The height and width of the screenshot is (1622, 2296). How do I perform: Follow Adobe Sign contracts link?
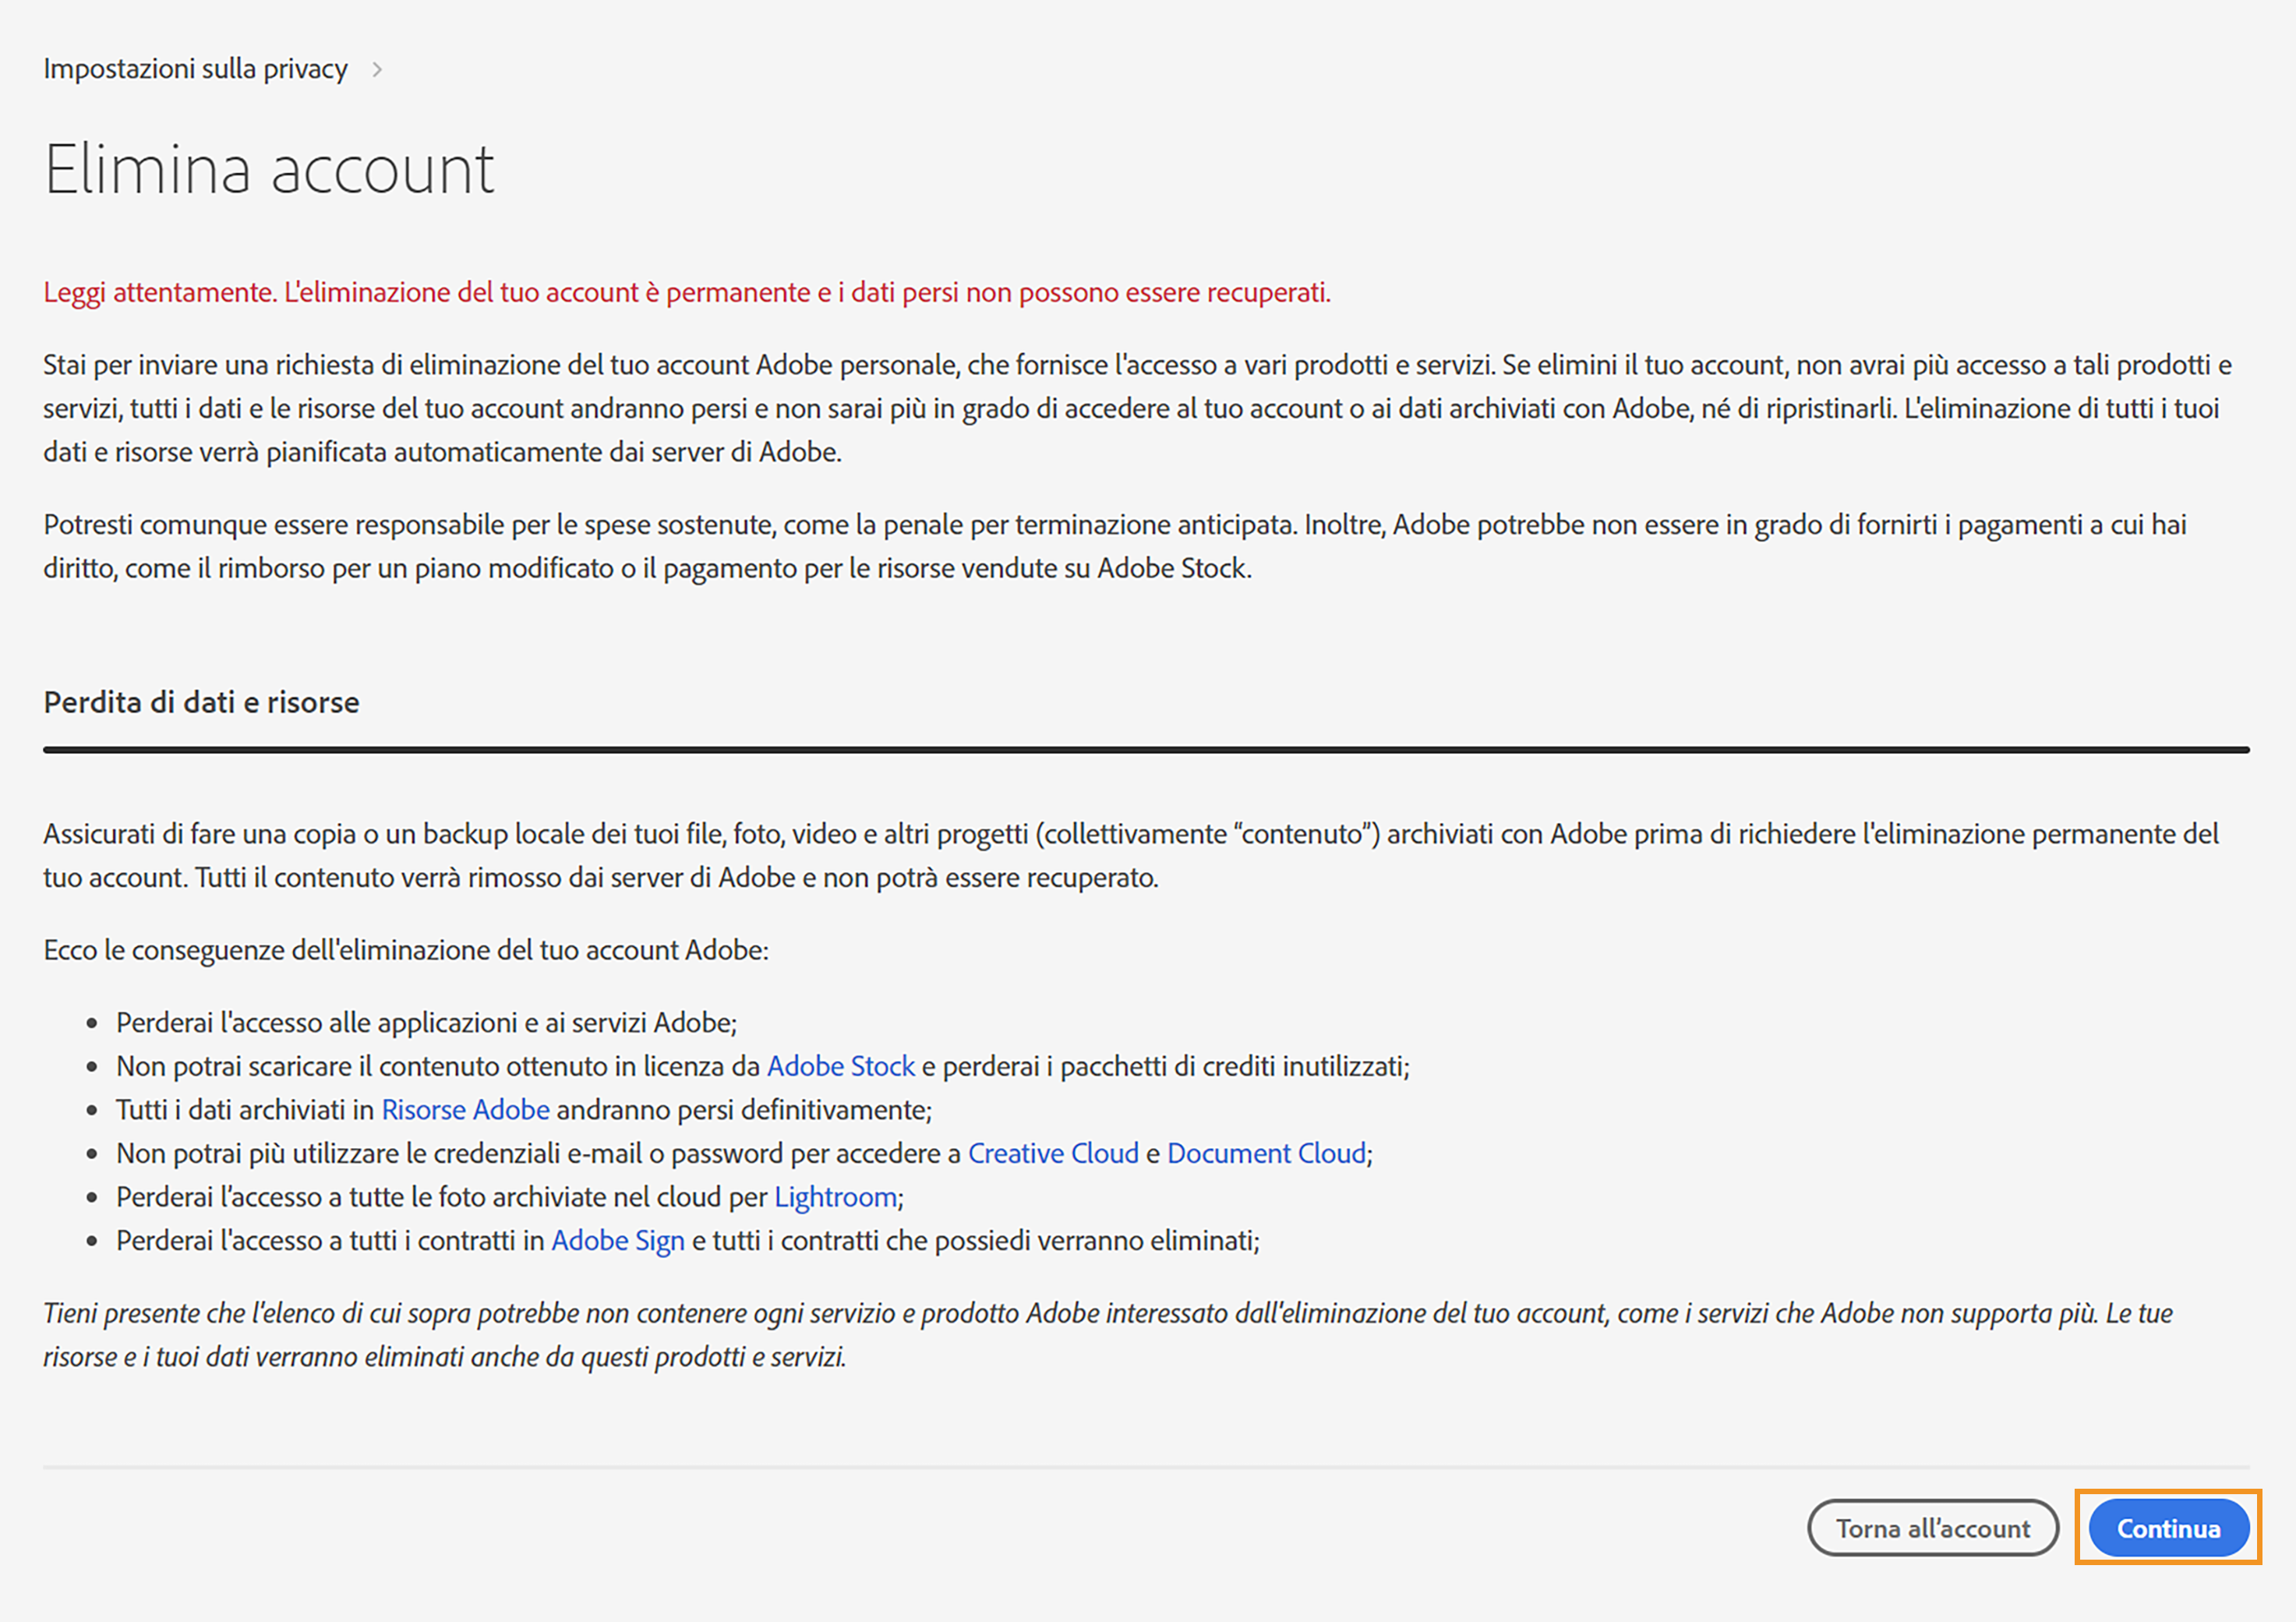click(x=617, y=1240)
